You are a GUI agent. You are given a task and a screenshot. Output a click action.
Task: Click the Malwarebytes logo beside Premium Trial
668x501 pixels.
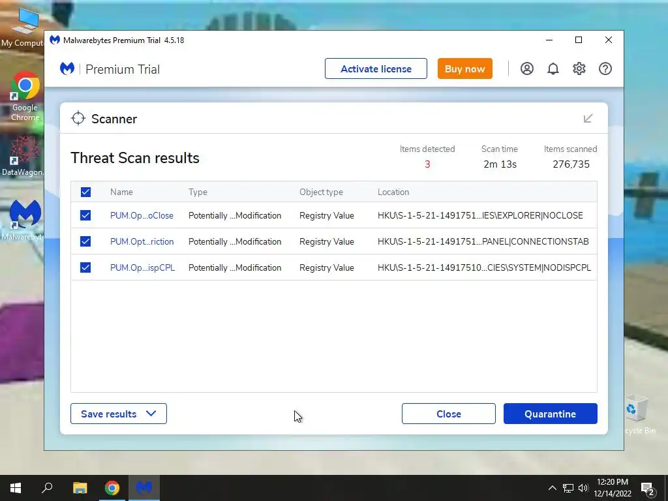(x=67, y=68)
